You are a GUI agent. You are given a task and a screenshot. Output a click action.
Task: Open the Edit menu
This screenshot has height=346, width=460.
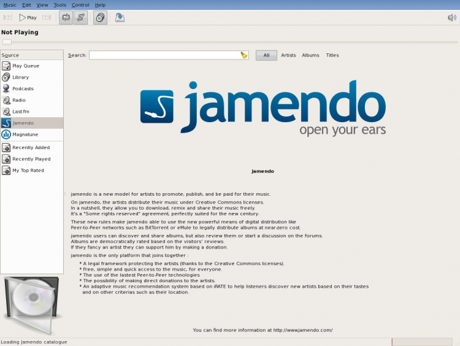pyautogui.click(x=27, y=5)
